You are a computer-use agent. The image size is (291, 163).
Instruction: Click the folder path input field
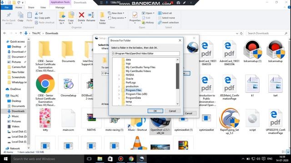point(146,53)
